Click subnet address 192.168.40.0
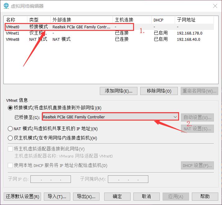 (x=188, y=40)
